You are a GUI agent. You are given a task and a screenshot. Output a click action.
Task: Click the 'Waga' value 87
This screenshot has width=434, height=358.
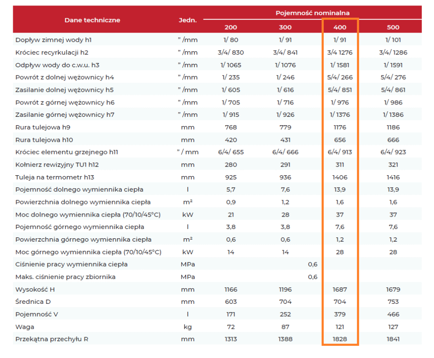[285, 327]
